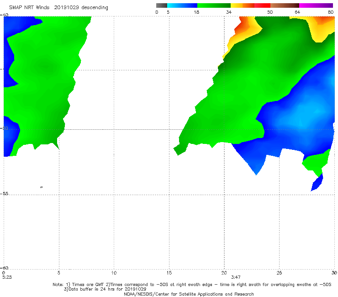Click the longitude axis label '10'
Screen dimensions: 338x297
coord(114,273)
